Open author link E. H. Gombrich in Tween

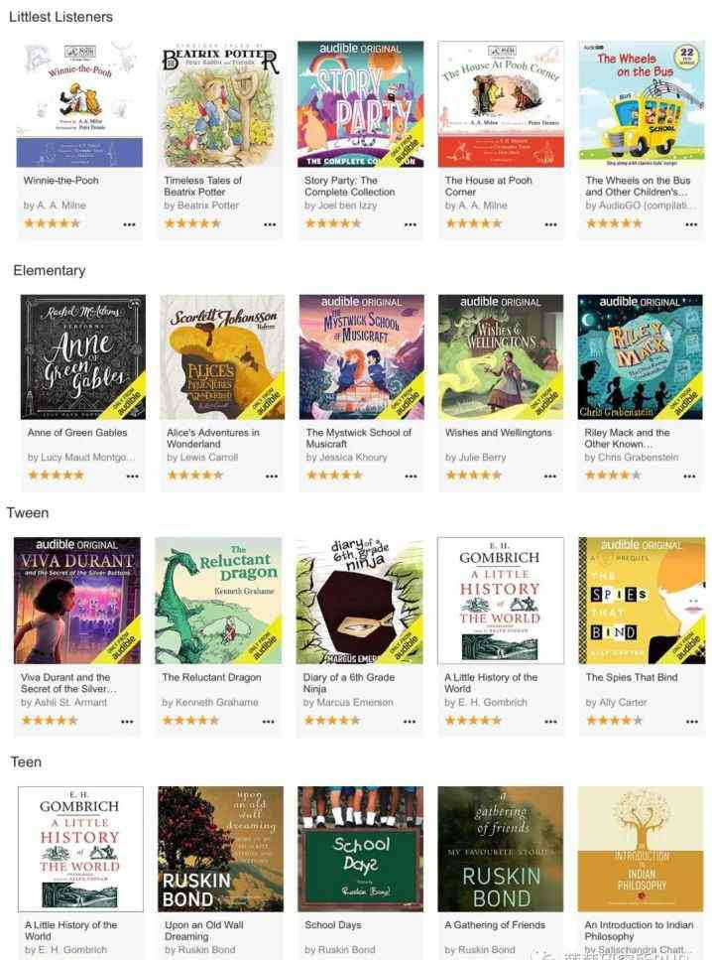tap(486, 702)
